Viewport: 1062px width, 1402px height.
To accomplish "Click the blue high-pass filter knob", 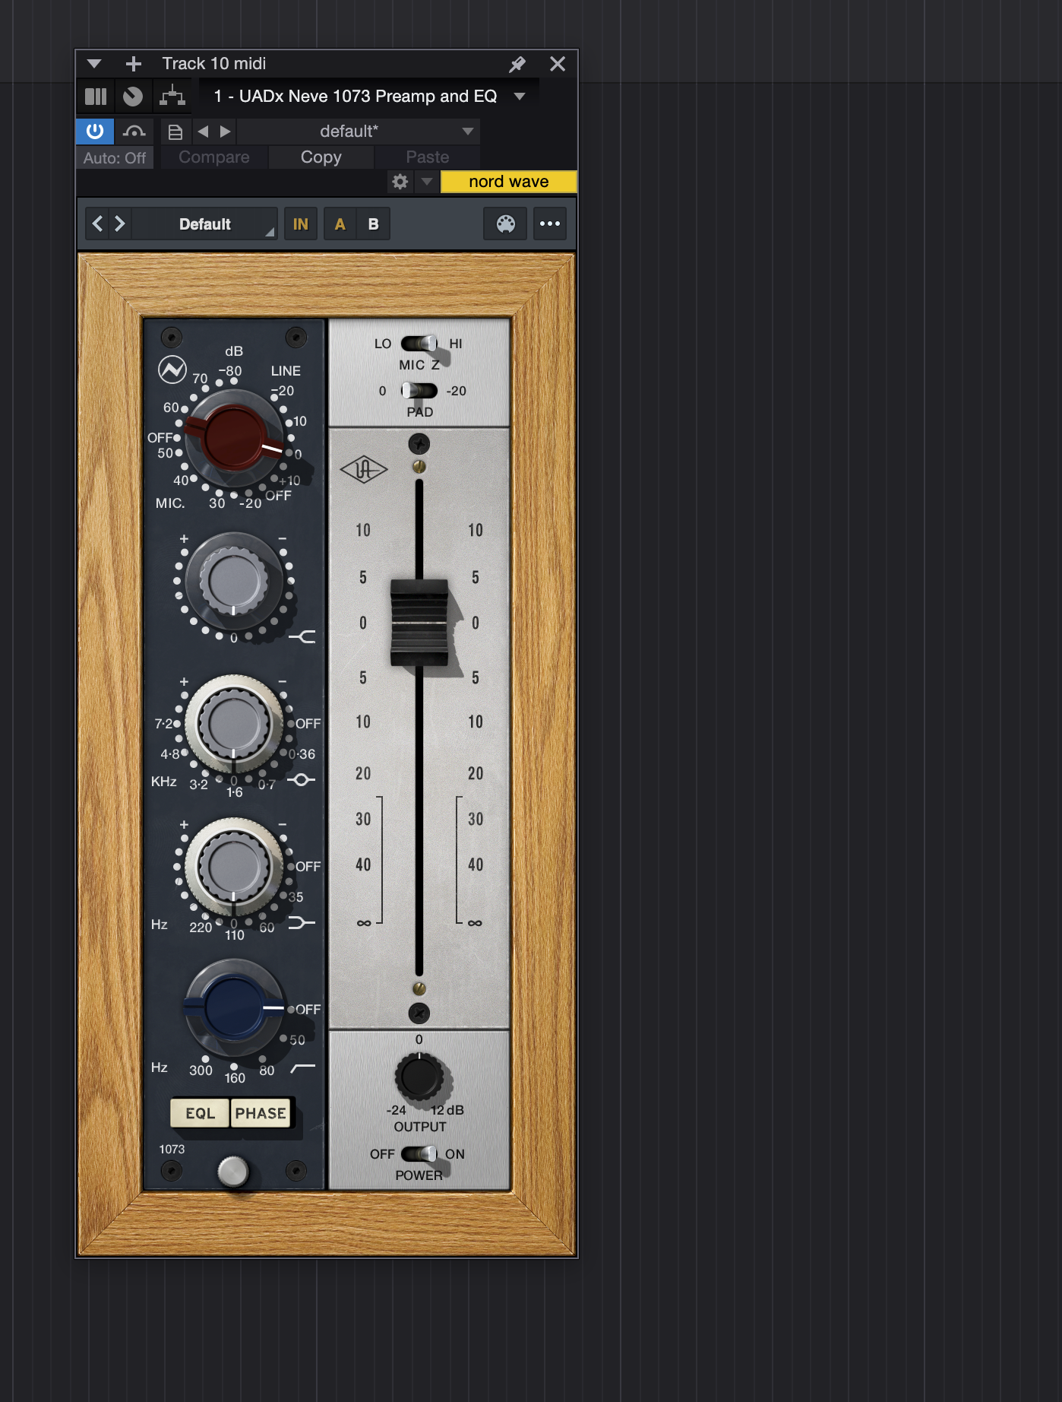I will point(234,1008).
